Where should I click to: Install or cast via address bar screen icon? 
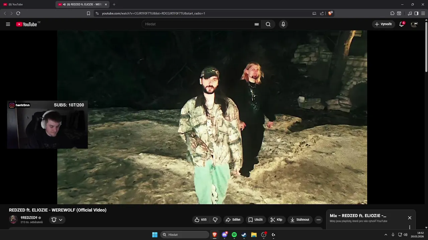pyautogui.click(x=314, y=13)
